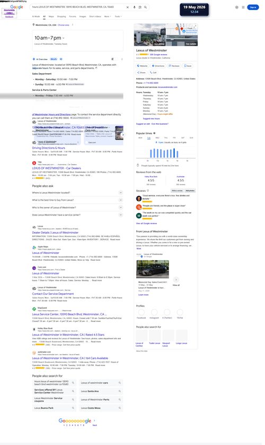Image resolution: width=265 pixels, height=445 pixels.
Task: Switch to AI Mode tab
Action: click(36, 16)
